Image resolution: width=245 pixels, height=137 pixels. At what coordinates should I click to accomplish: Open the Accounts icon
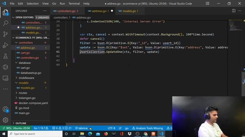coord(5,109)
